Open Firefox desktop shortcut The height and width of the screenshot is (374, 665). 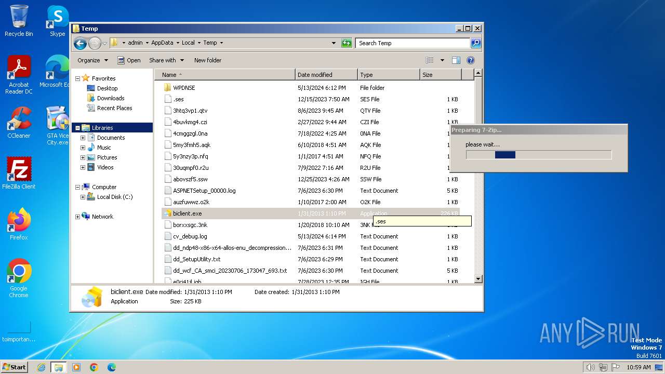pos(19,224)
